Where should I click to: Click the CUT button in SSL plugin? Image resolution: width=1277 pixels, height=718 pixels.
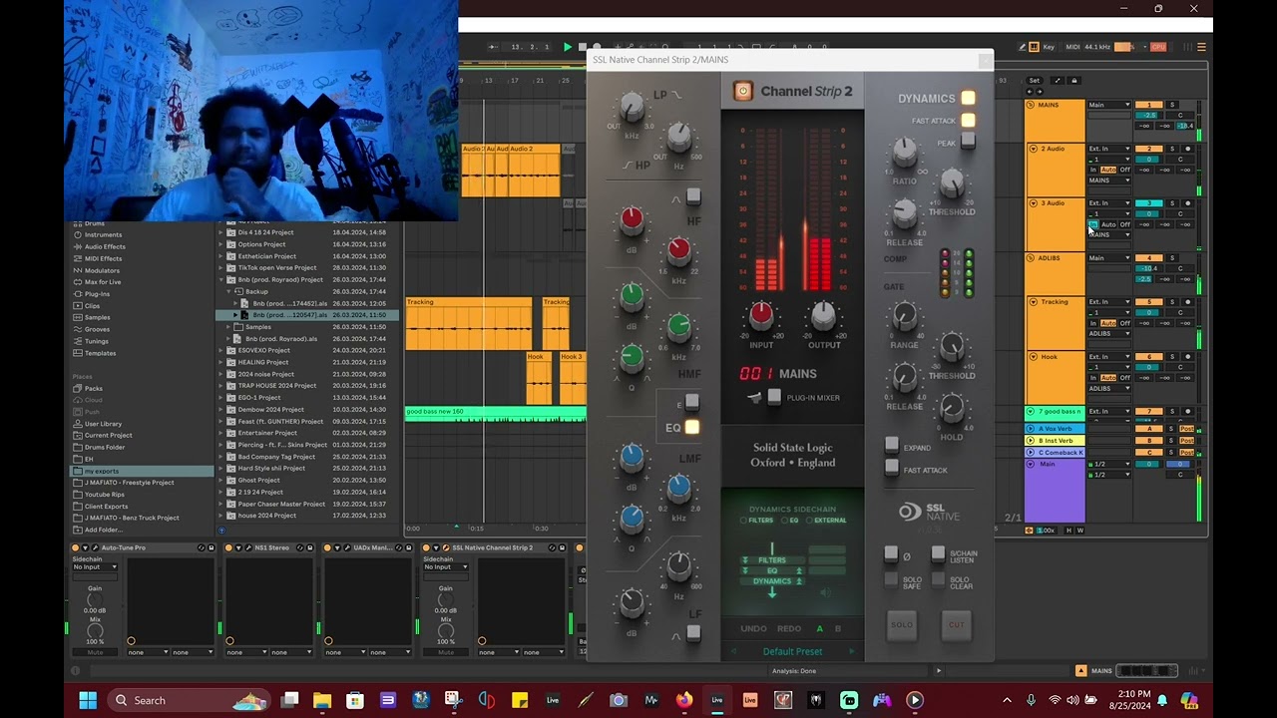[956, 625]
